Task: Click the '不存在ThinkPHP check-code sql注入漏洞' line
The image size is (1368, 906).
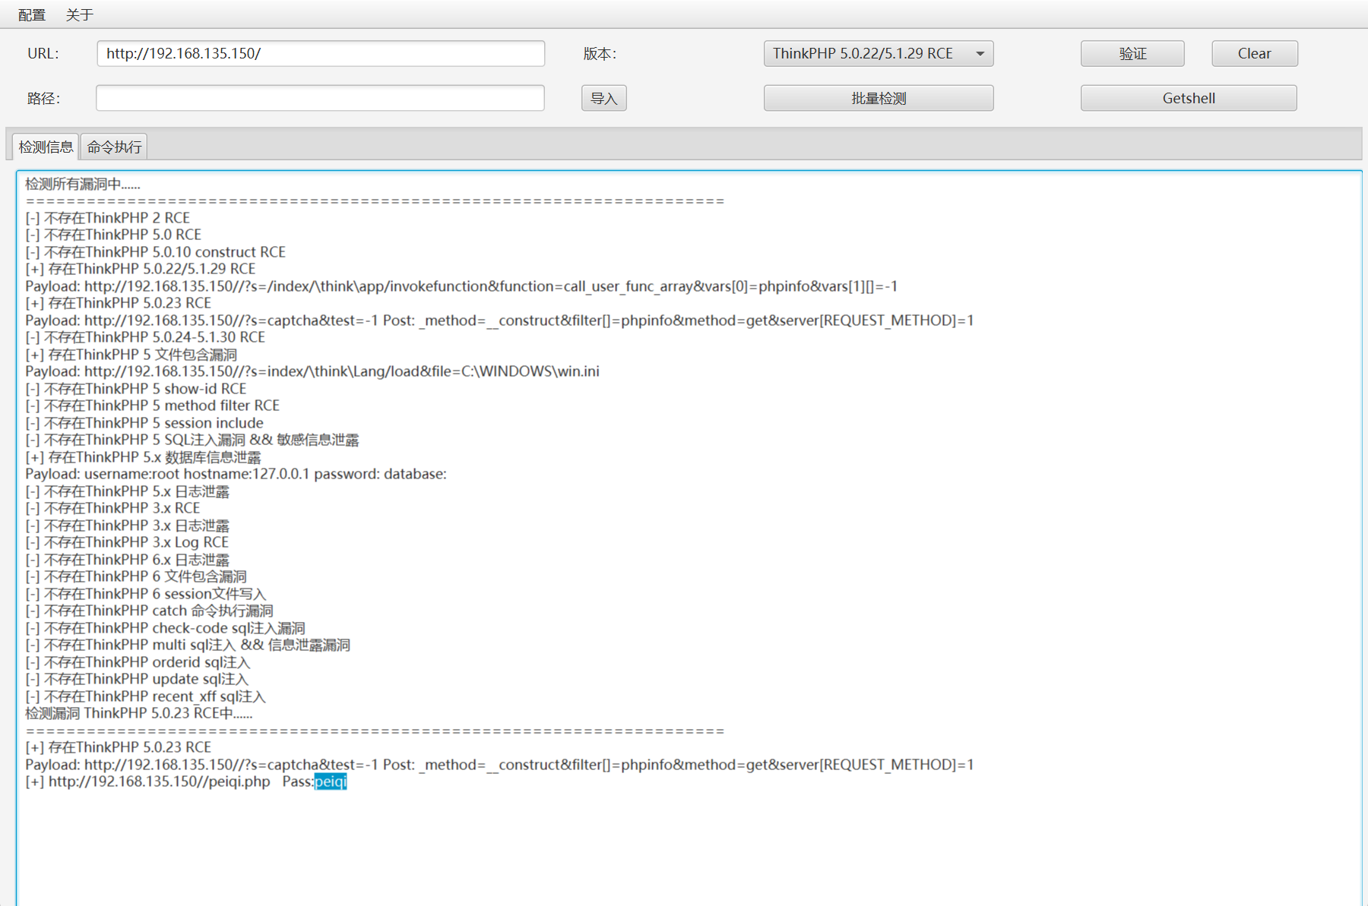Action: tap(166, 628)
